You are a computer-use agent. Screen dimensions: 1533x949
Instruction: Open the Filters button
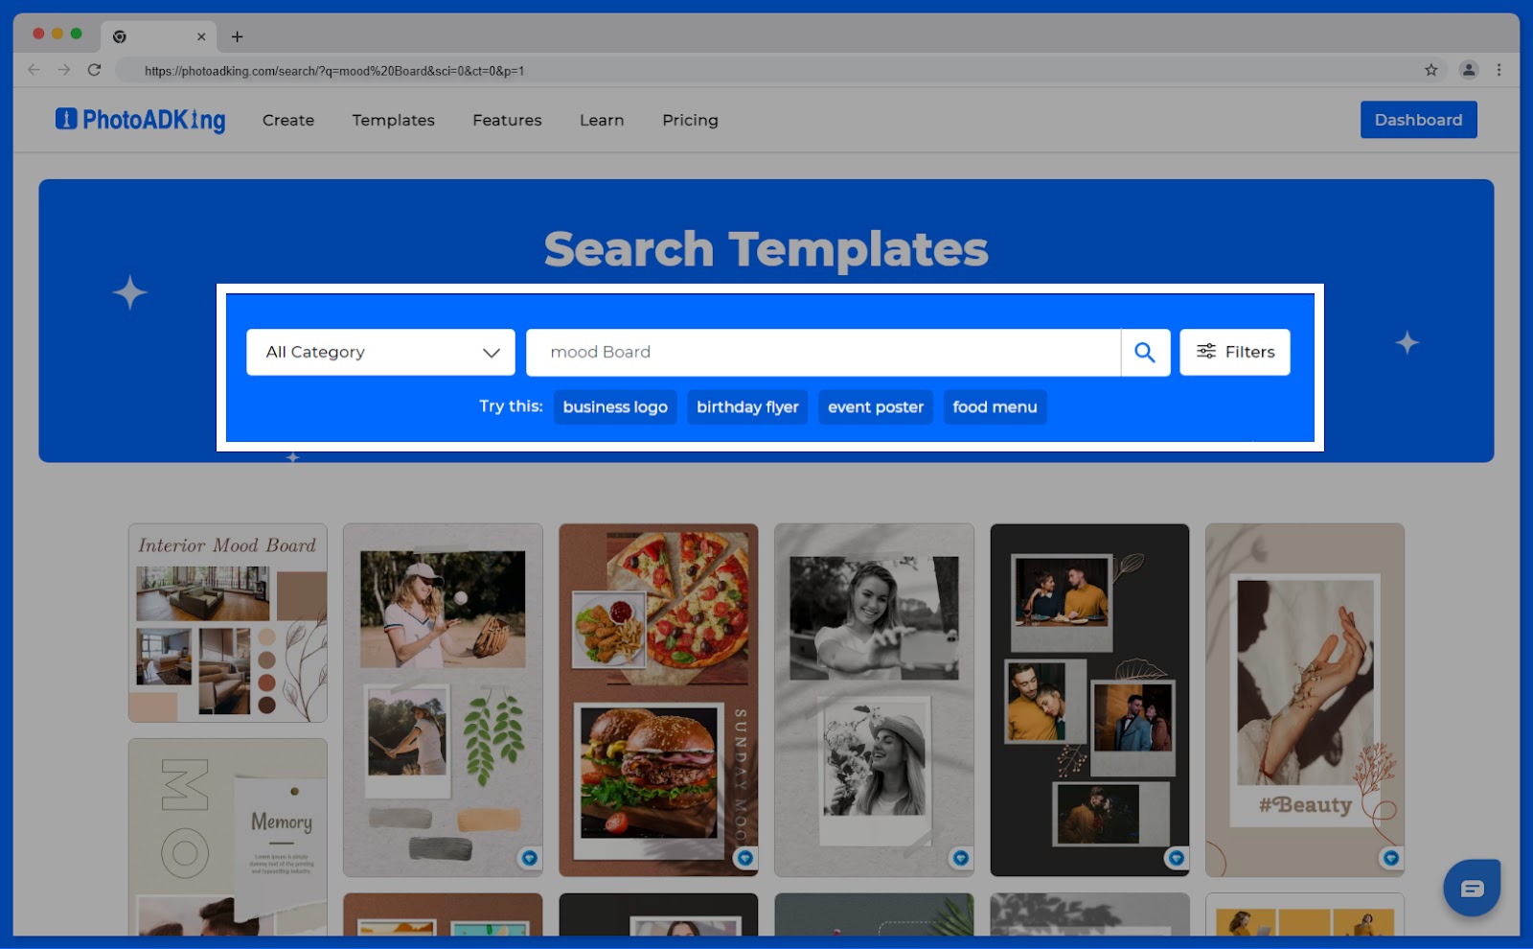1235,353
